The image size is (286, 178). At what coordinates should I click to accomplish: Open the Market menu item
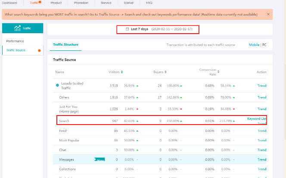[129, 3]
